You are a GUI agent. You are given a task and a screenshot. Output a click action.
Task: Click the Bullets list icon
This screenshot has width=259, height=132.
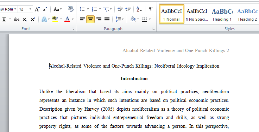(x=82, y=9)
